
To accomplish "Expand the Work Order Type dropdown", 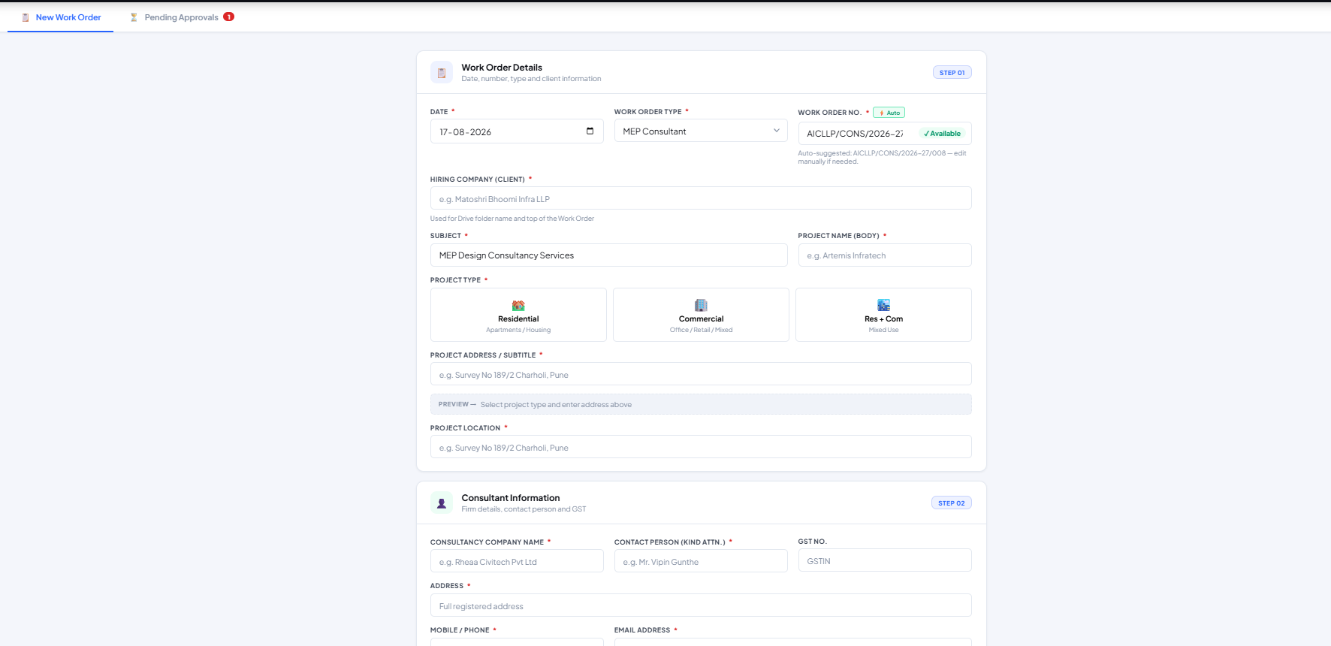I will 701,131.
